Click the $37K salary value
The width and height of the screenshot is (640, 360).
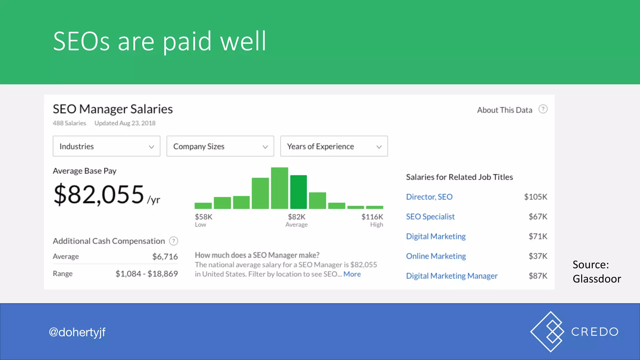pos(538,256)
